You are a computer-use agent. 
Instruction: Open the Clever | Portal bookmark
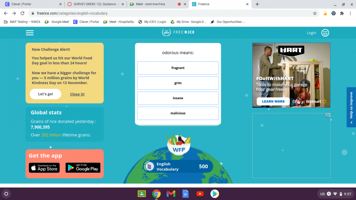pos(86,22)
